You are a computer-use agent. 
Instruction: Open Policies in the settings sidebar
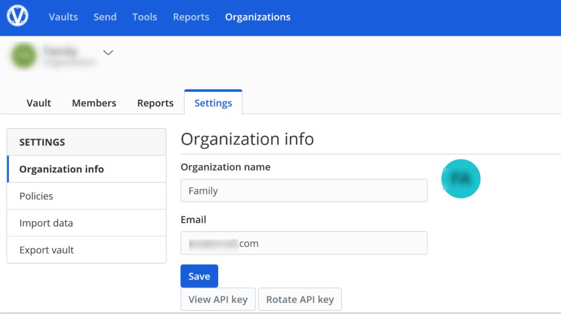36,196
